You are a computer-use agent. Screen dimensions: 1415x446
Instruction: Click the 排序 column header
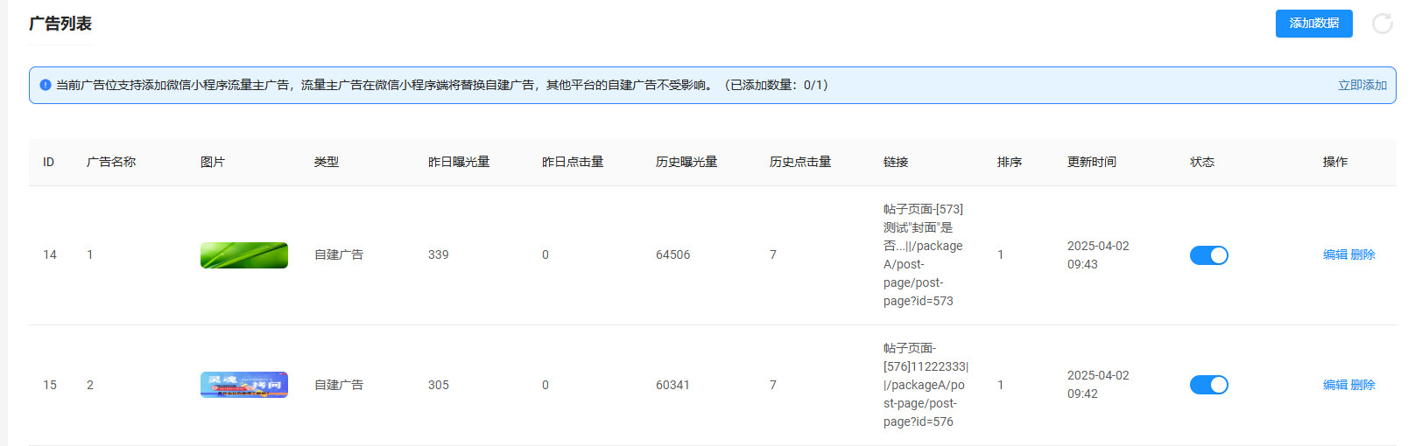point(1009,162)
